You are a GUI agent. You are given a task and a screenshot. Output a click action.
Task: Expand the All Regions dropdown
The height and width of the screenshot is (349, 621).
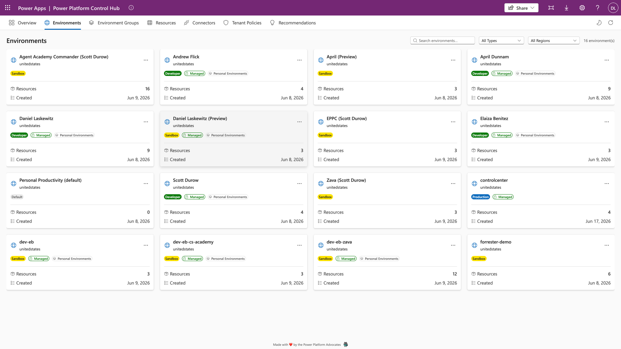(553, 40)
